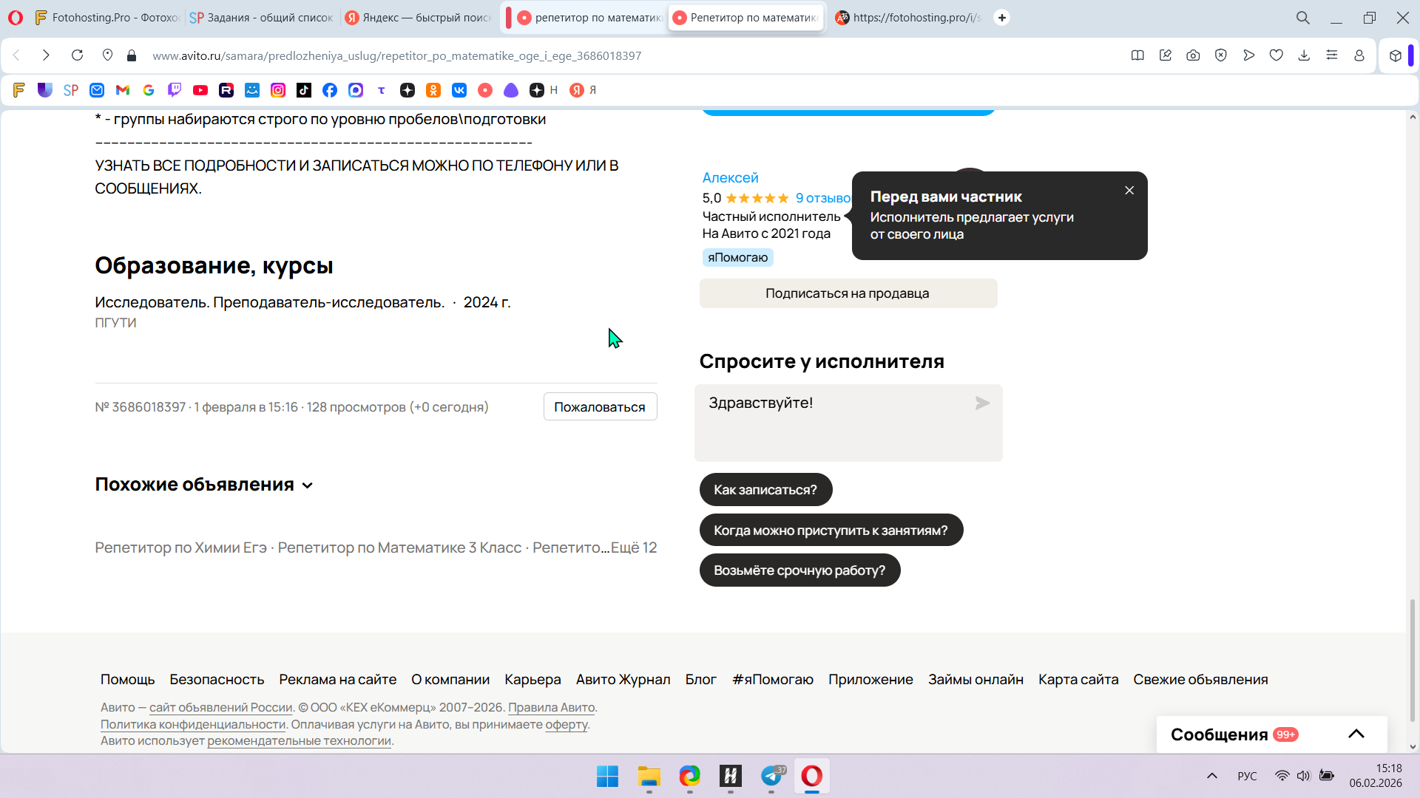1420x798 pixels.
Task: Click the 'Пожаловаться' button
Action: click(600, 407)
